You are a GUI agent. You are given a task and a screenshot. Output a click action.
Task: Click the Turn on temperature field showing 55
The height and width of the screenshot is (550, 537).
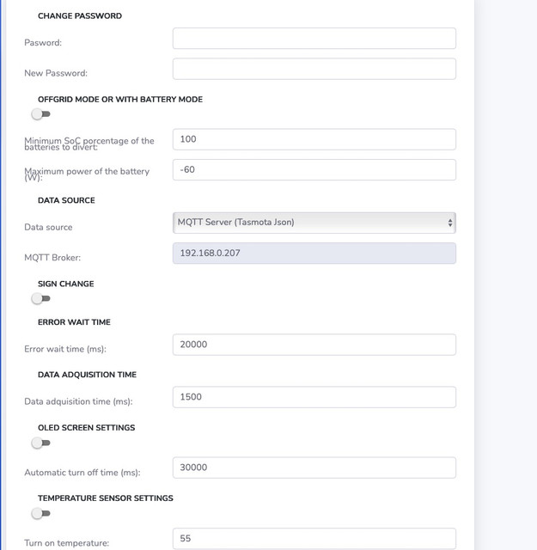tap(314, 539)
